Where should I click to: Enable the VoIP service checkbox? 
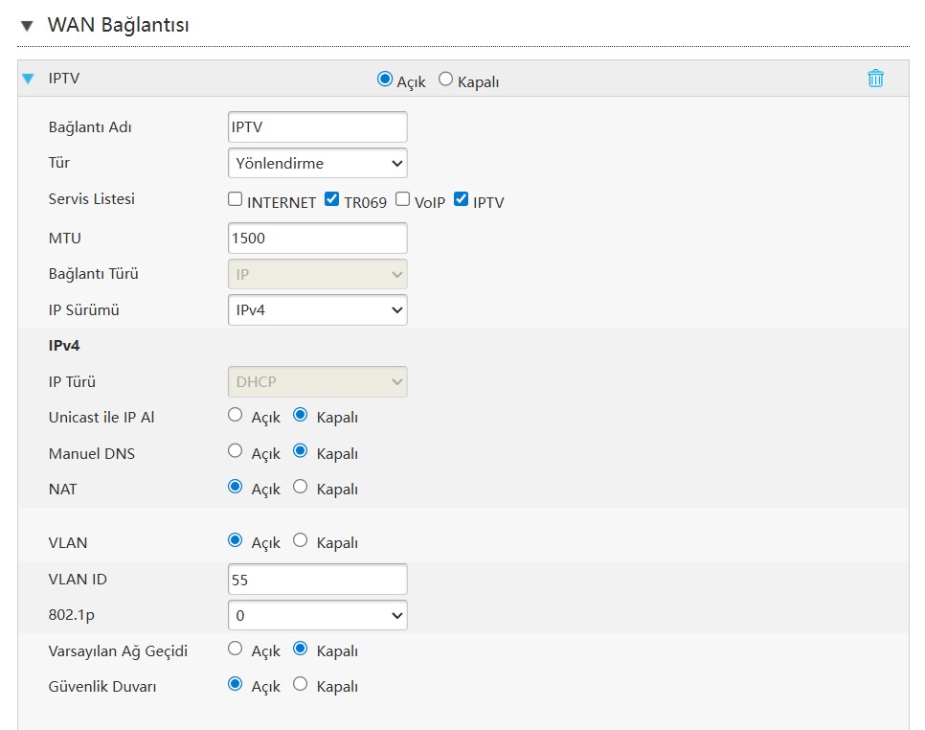click(402, 200)
